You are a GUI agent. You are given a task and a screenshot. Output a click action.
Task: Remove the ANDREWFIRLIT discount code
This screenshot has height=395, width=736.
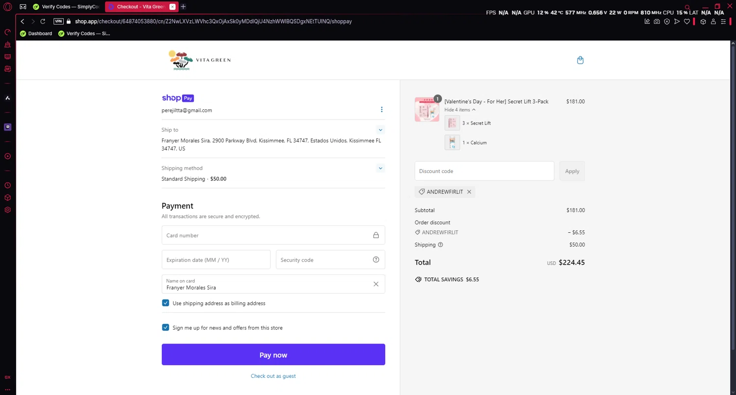click(x=469, y=192)
